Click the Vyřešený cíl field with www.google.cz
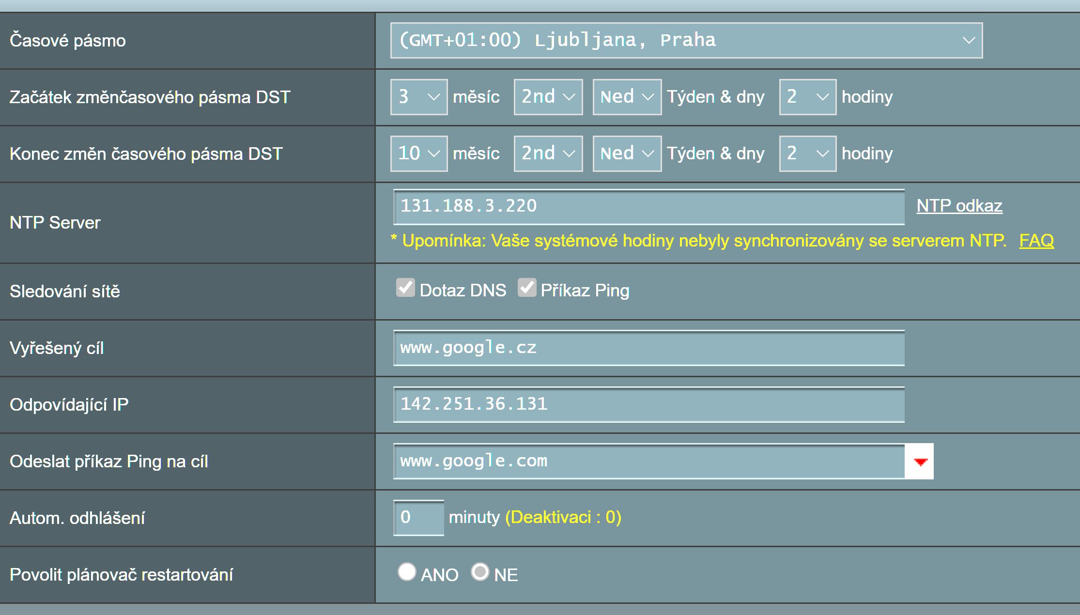 [x=648, y=348]
